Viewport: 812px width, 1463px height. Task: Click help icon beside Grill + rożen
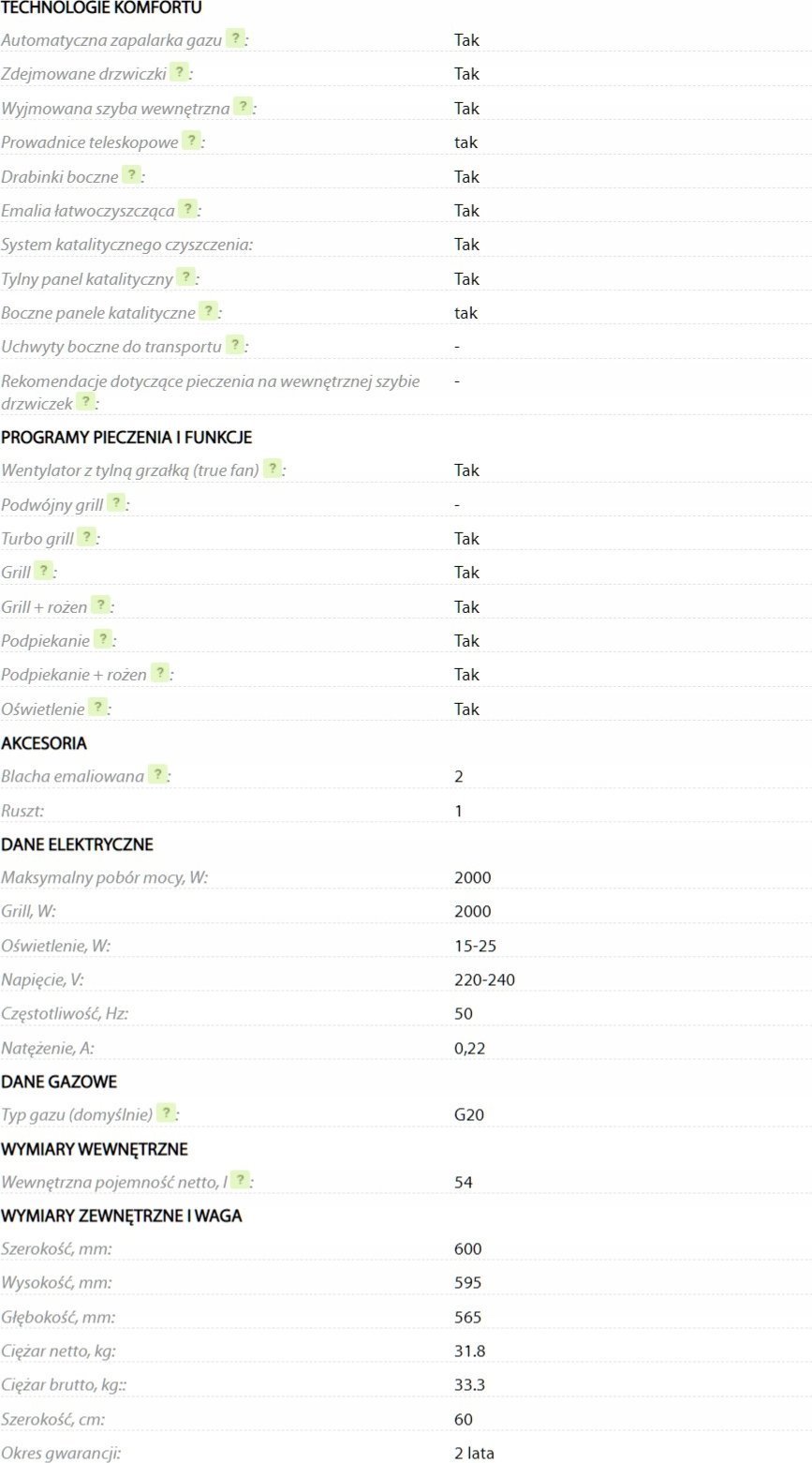click(100, 605)
